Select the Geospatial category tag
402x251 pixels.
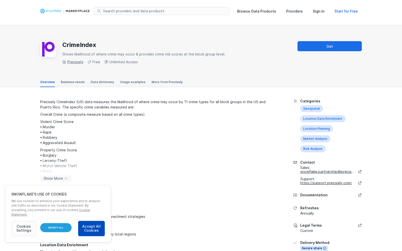click(x=312, y=109)
